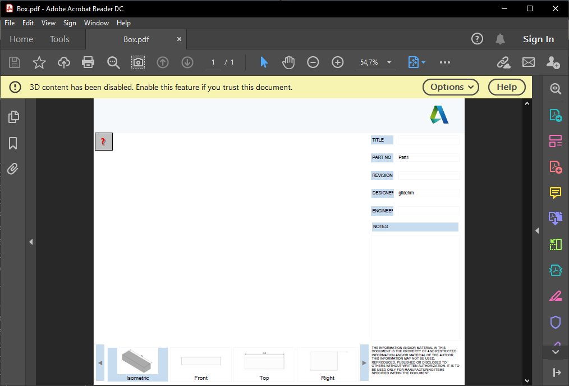Open the Create PDF tool
Viewport: 569px width, 386px height.
[556, 167]
